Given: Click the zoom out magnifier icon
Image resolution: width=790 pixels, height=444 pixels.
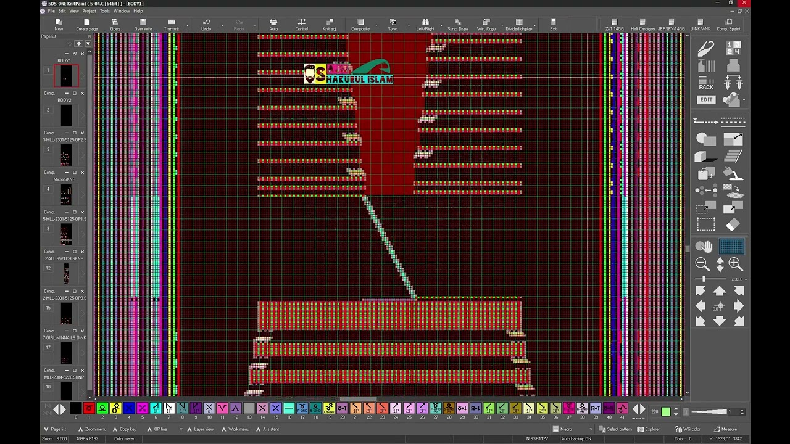Looking at the screenshot, I should point(702,264).
